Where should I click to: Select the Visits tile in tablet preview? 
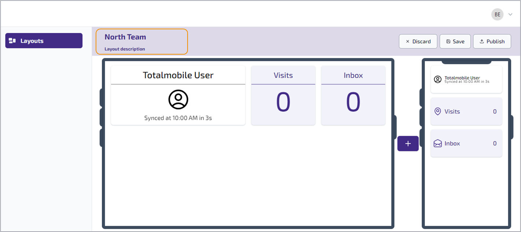(x=283, y=95)
